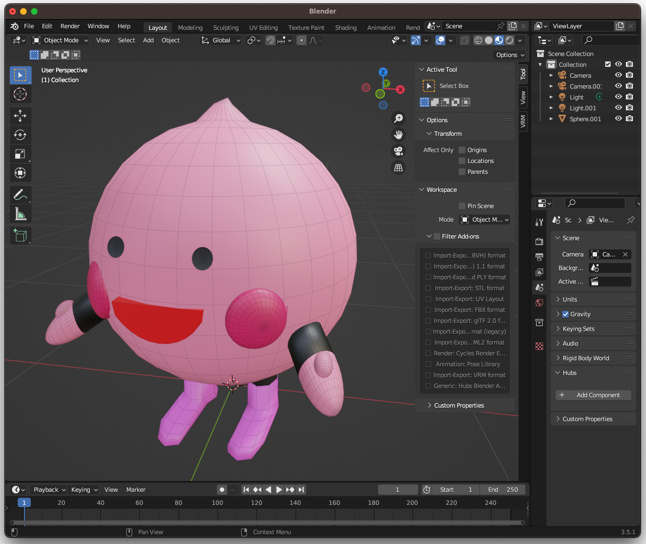Screen dimensions: 646x544
Task: Hide Sphere.001 with its eye icon
Action: coord(618,118)
